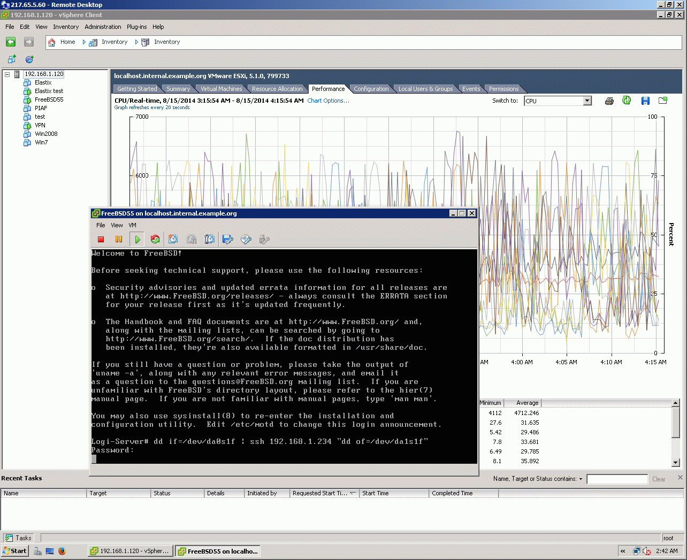Click the FreeBSD55 console taskbar button
The width and height of the screenshot is (687, 560).
point(218,551)
